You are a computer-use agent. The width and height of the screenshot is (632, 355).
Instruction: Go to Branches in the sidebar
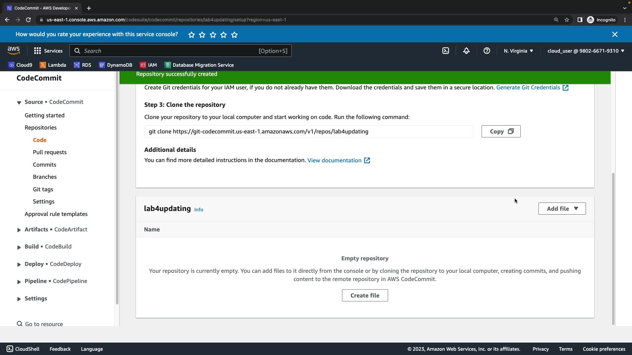click(x=45, y=177)
